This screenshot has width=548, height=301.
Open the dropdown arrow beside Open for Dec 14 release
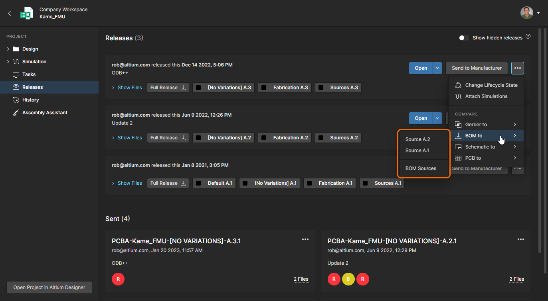pyautogui.click(x=438, y=68)
